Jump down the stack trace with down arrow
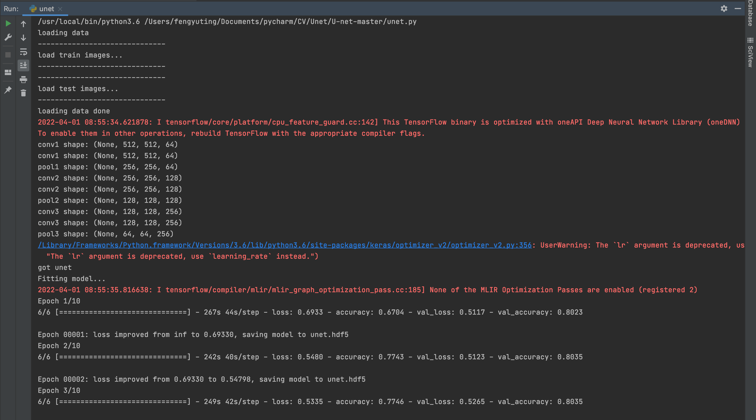Image resolution: width=756 pixels, height=420 pixels. tap(23, 38)
